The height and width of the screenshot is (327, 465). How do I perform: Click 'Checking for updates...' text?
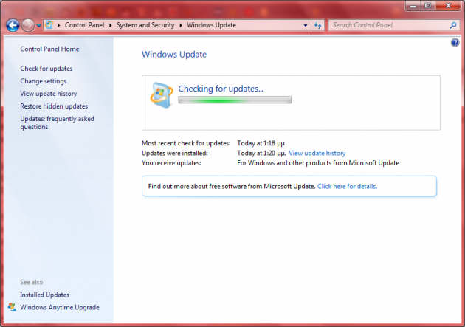pos(221,89)
